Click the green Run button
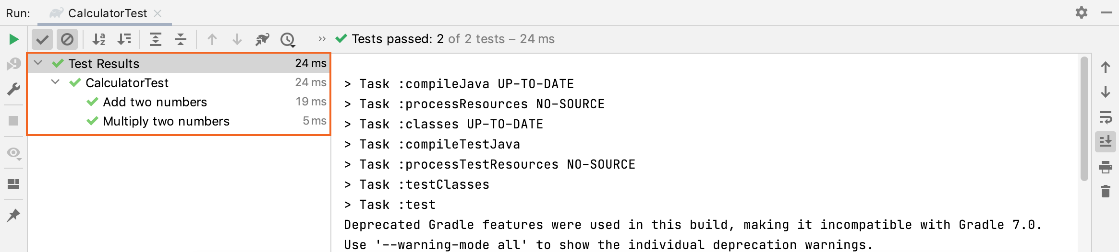Image resolution: width=1119 pixels, height=252 pixels. 14,39
